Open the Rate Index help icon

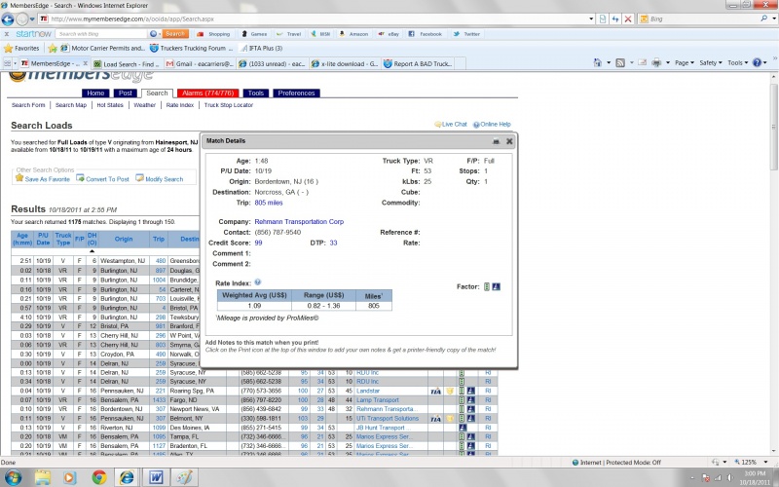(x=258, y=282)
